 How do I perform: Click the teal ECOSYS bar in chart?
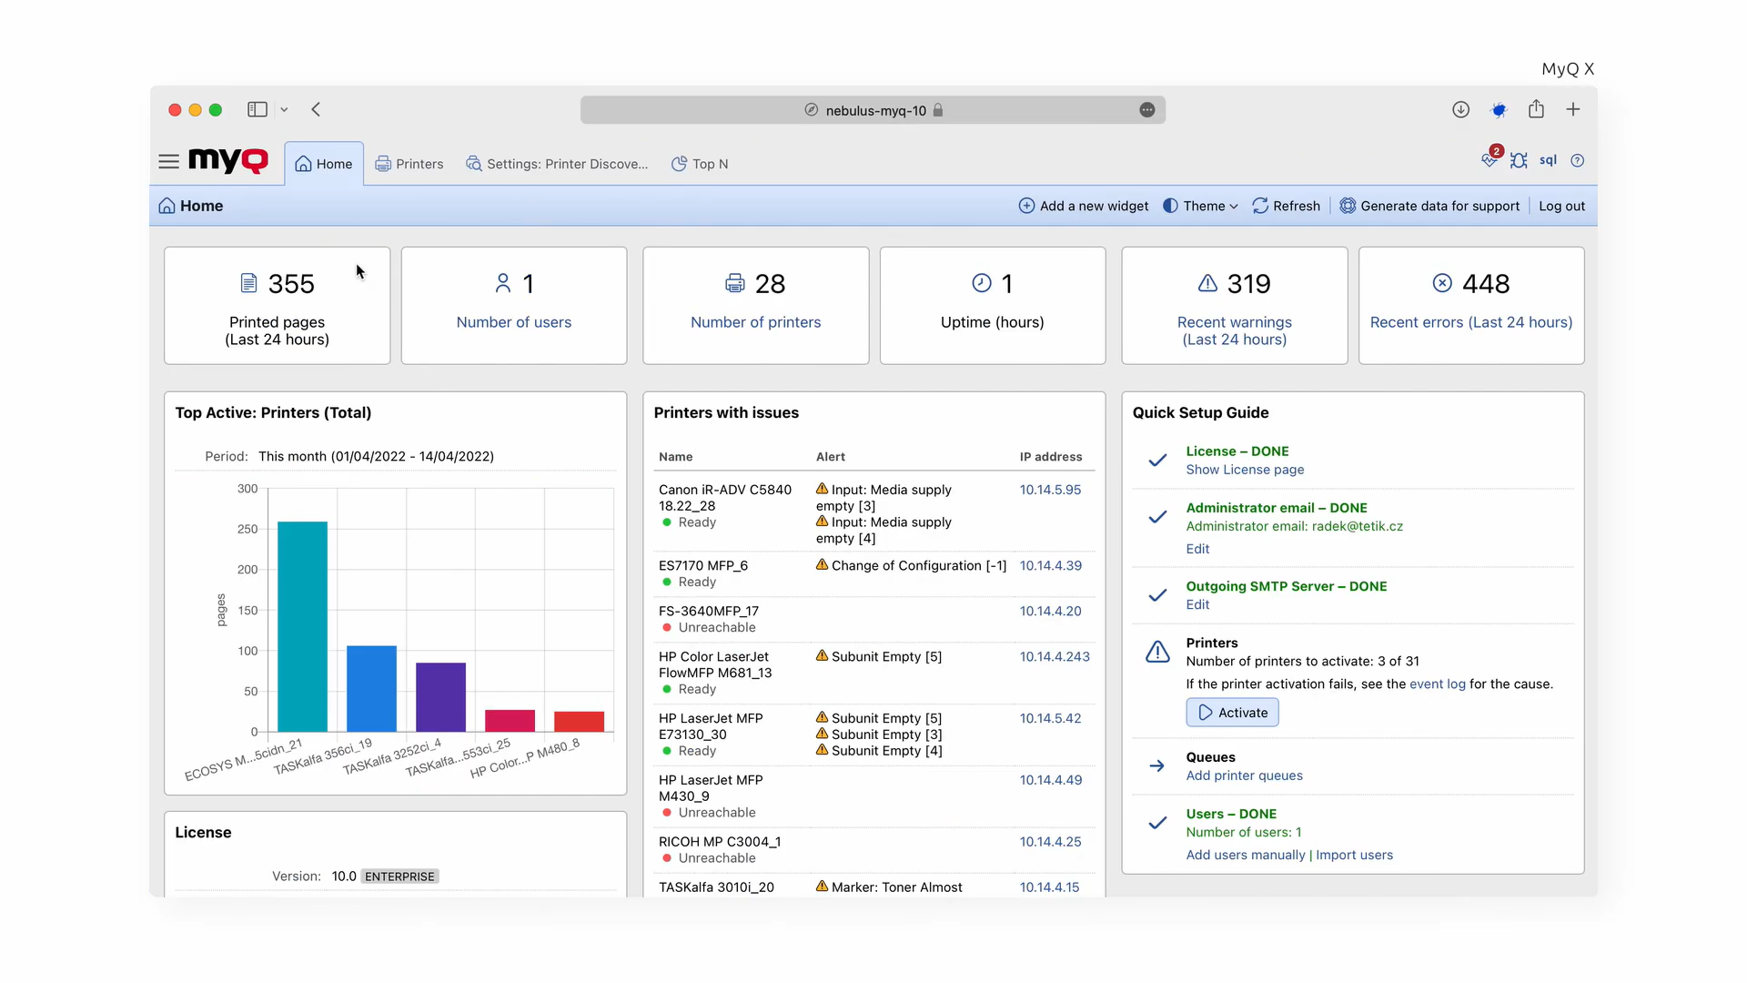coord(302,626)
